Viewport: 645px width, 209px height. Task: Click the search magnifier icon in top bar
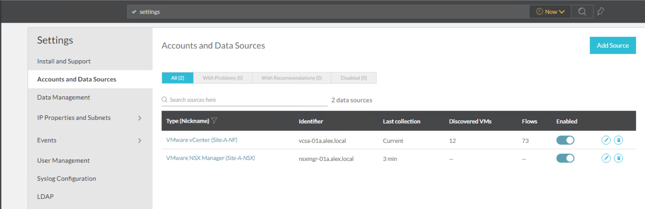[582, 12]
